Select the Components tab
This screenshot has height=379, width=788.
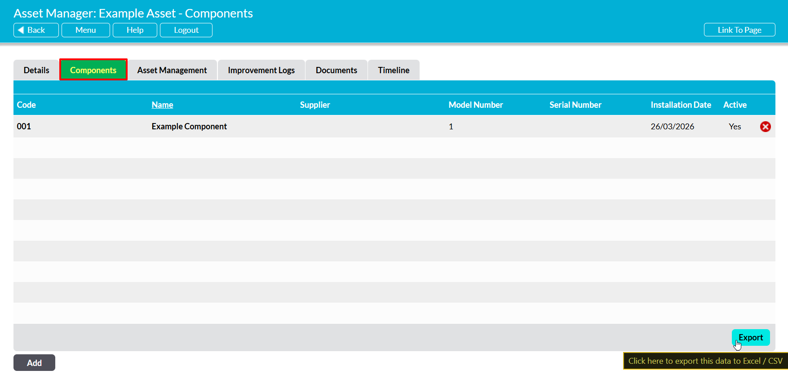[93, 70]
